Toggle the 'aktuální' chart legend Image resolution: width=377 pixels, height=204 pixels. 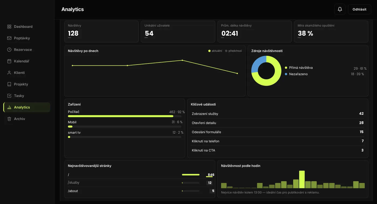point(215,51)
